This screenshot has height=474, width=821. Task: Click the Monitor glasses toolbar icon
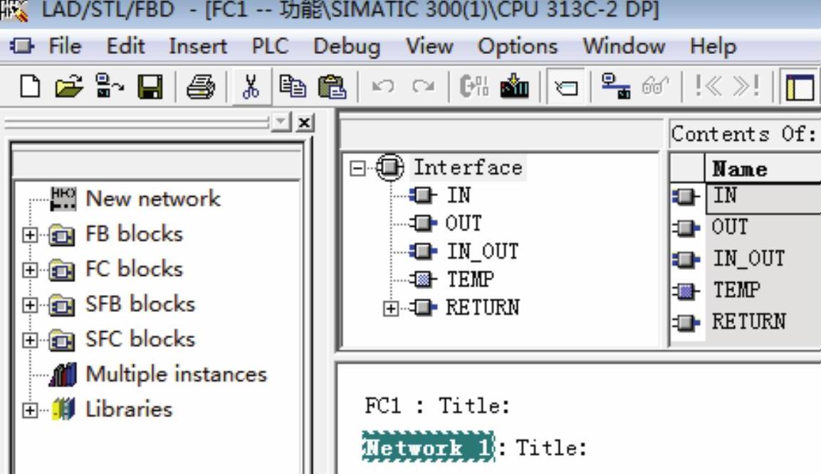tap(655, 86)
